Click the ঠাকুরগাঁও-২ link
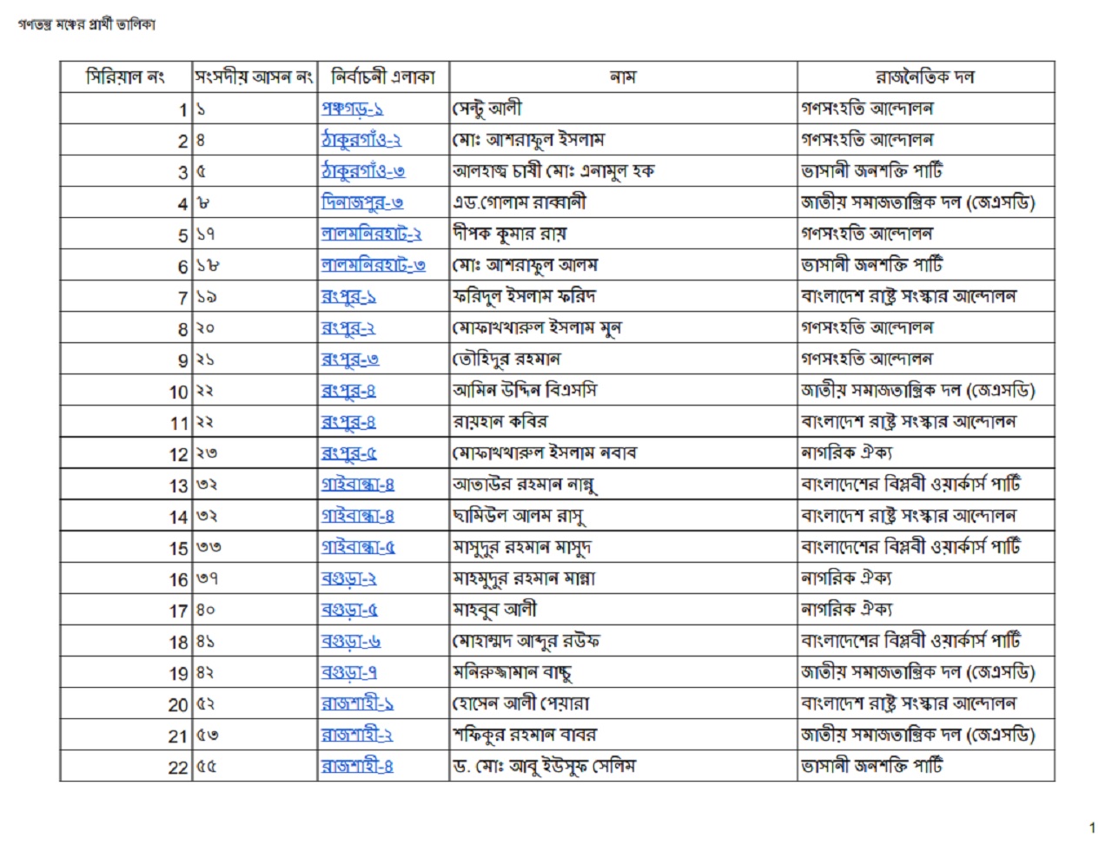 pyautogui.click(x=361, y=141)
